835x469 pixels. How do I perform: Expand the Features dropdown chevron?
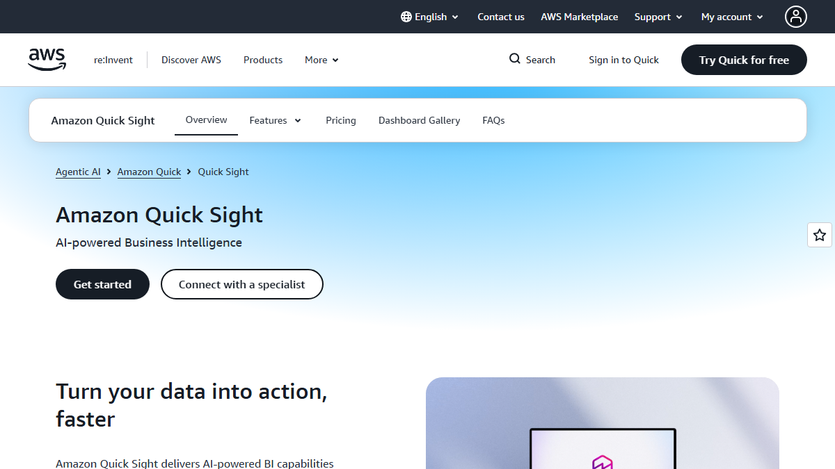coord(298,120)
